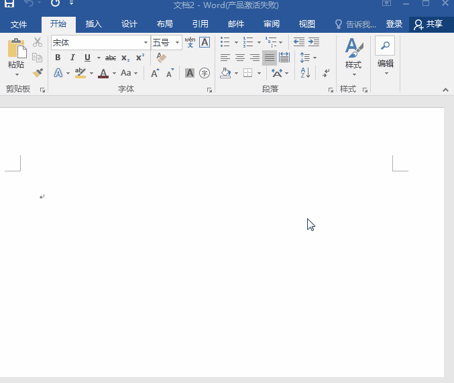Open the font name dropdown arrow
This screenshot has width=454, height=383.
coord(146,43)
